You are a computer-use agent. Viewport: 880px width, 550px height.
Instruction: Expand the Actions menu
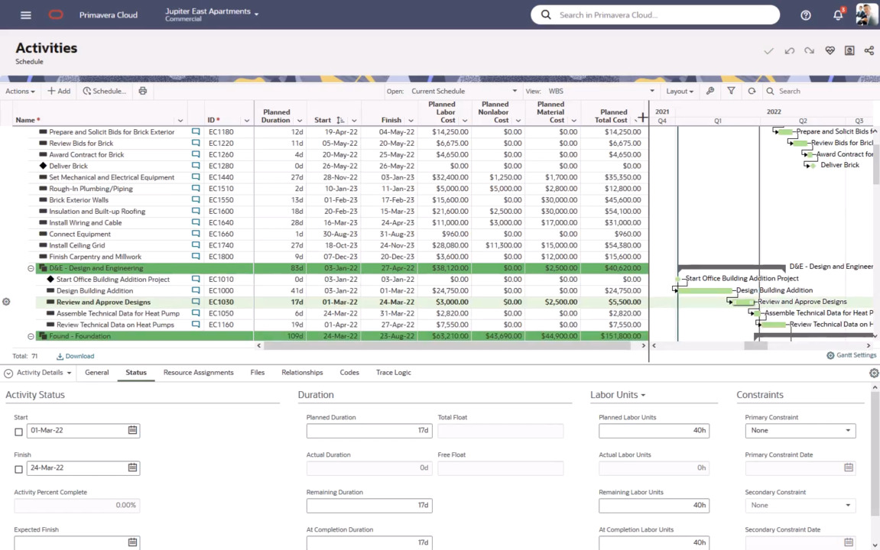(x=20, y=91)
